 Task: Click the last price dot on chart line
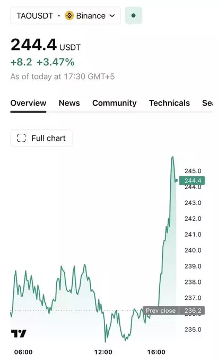point(177,180)
